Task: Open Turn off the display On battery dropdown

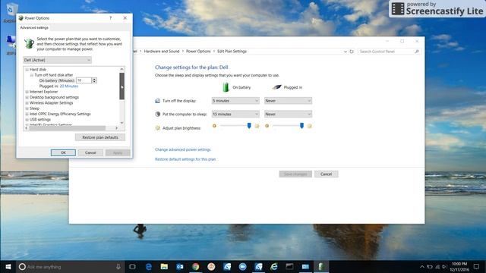Action: tap(235, 101)
